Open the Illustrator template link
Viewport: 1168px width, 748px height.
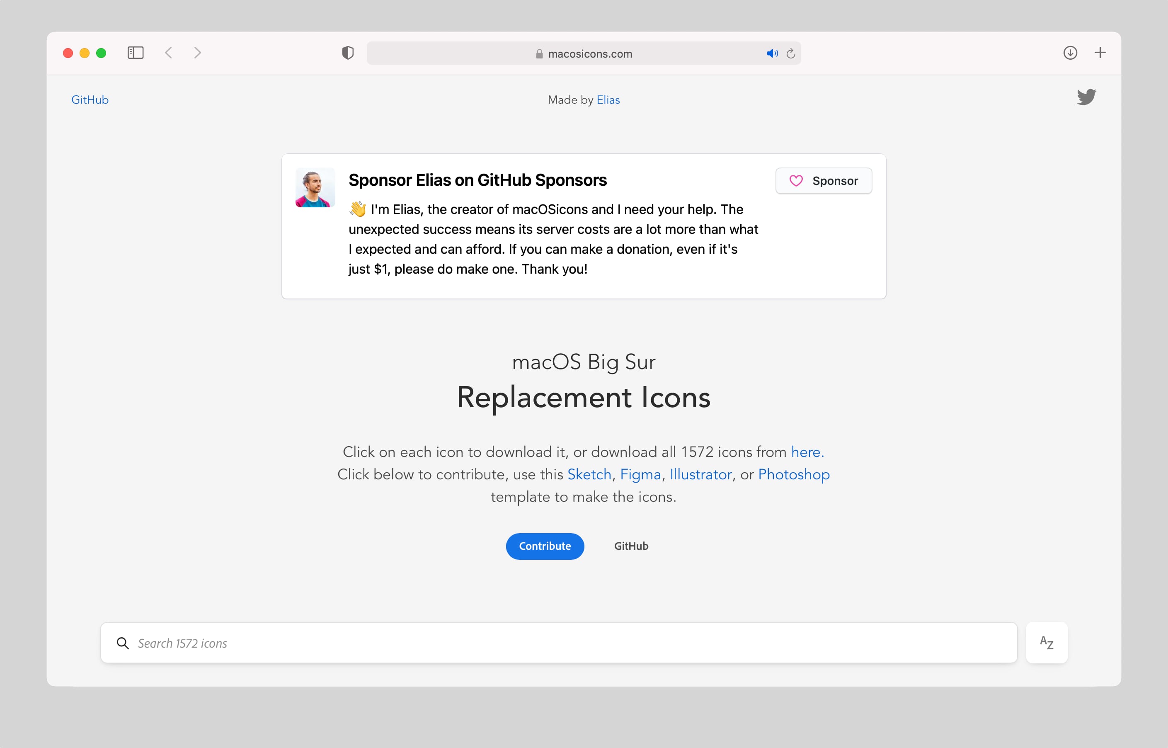700,474
